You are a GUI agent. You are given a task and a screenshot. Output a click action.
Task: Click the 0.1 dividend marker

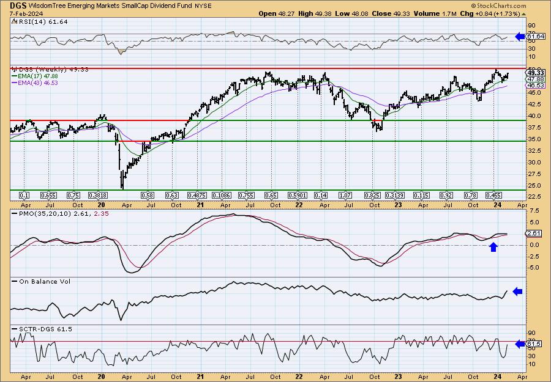pos(24,196)
